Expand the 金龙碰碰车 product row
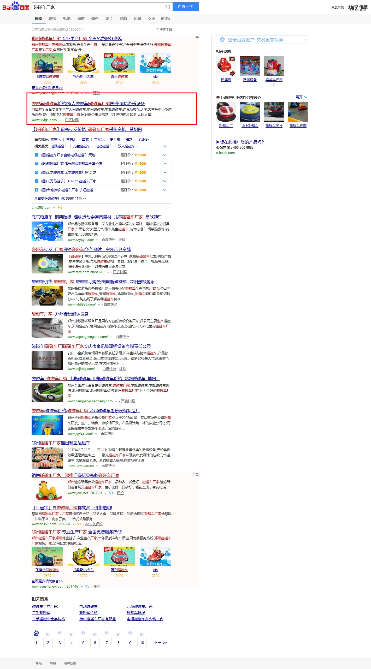Screen dimensions: 371x669 click(x=165, y=172)
